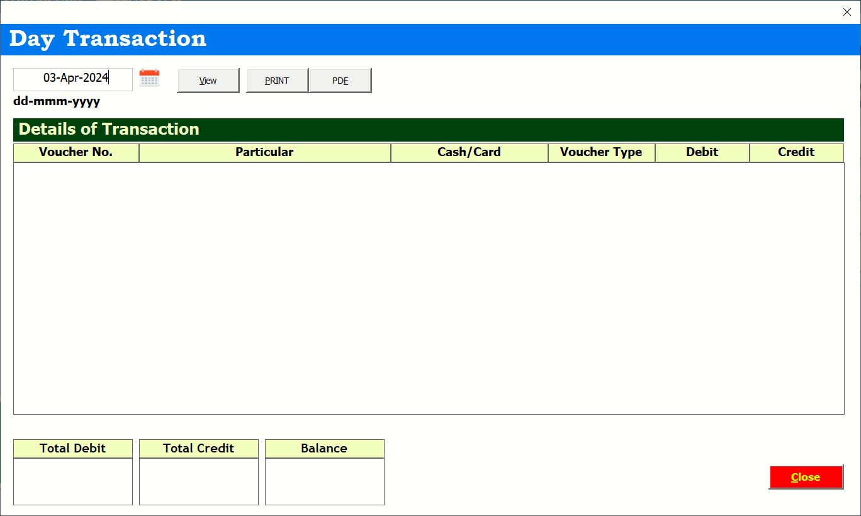Click the Cash/Card column header
Screen dimensions: 861x516
(x=469, y=152)
